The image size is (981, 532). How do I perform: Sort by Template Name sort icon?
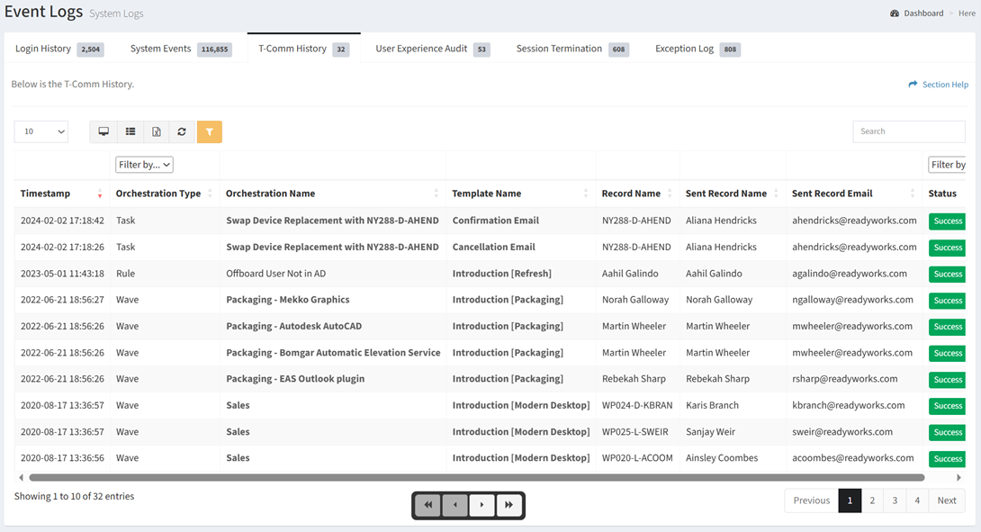point(586,194)
